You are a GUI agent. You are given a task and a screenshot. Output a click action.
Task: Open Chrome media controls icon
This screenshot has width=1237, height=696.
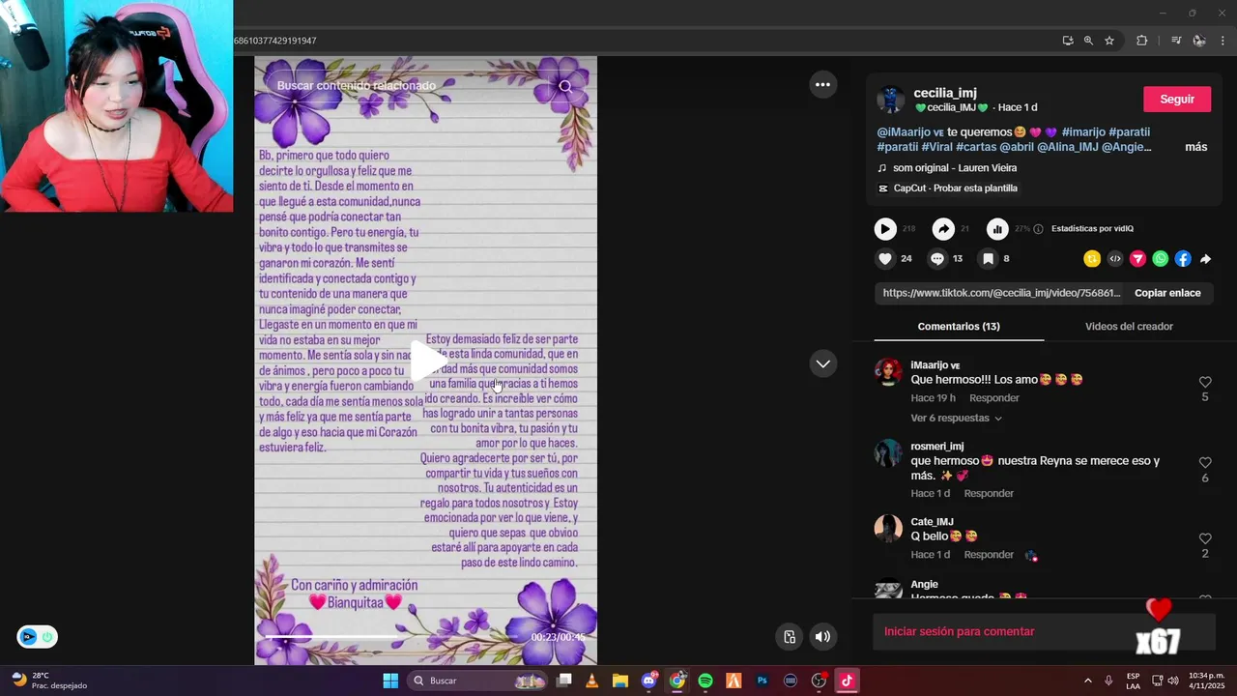[1176, 41]
